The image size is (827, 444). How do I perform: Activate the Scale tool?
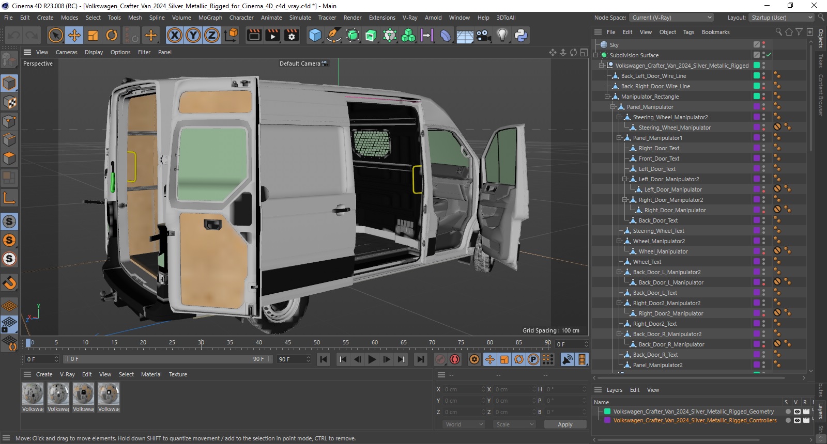click(93, 35)
